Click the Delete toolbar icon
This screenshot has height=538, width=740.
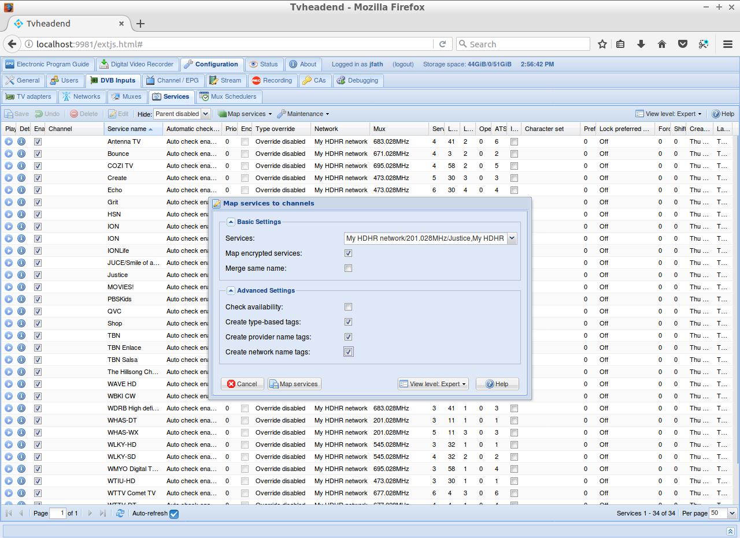point(84,114)
